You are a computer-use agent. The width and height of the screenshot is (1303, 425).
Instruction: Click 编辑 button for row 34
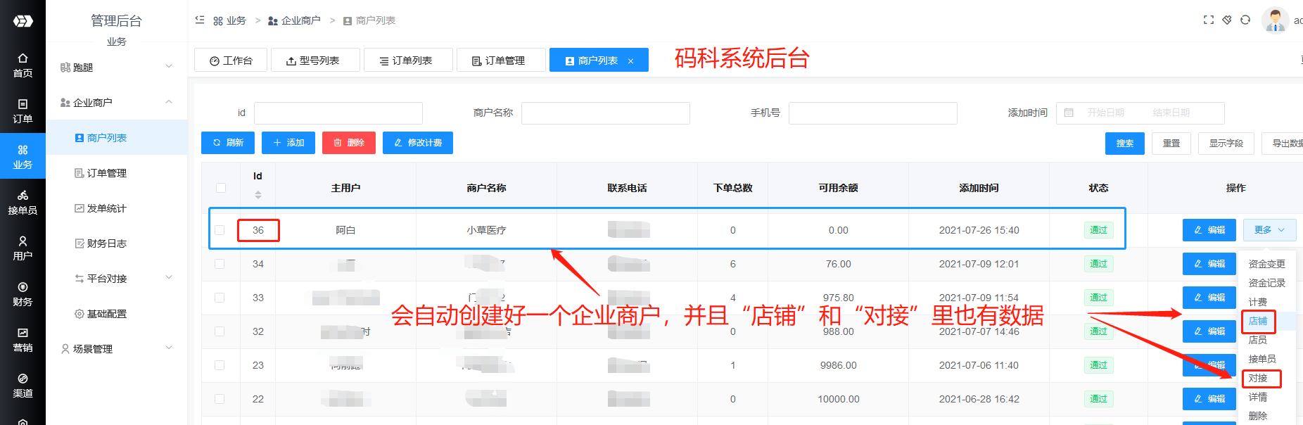click(1209, 264)
